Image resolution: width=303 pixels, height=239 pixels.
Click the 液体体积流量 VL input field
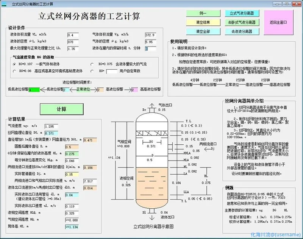coord(73,35)
